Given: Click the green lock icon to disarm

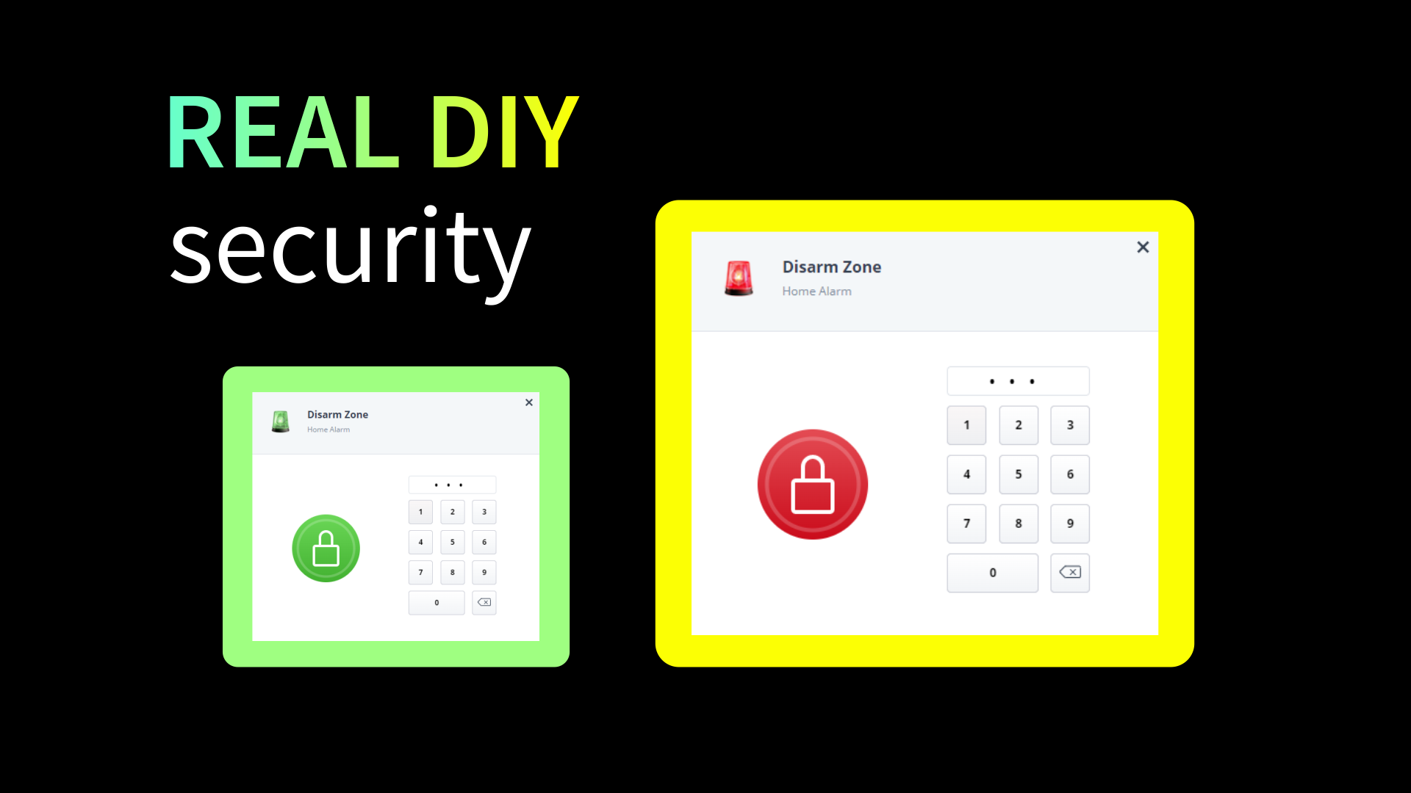Looking at the screenshot, I should [x=326, y=547].
